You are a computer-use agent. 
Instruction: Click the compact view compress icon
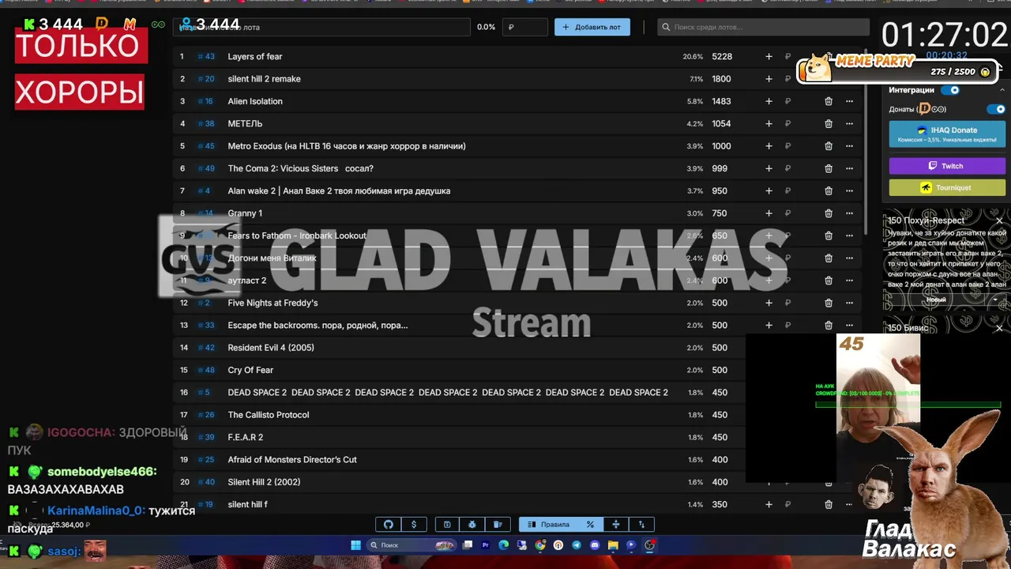click(616, 525)
